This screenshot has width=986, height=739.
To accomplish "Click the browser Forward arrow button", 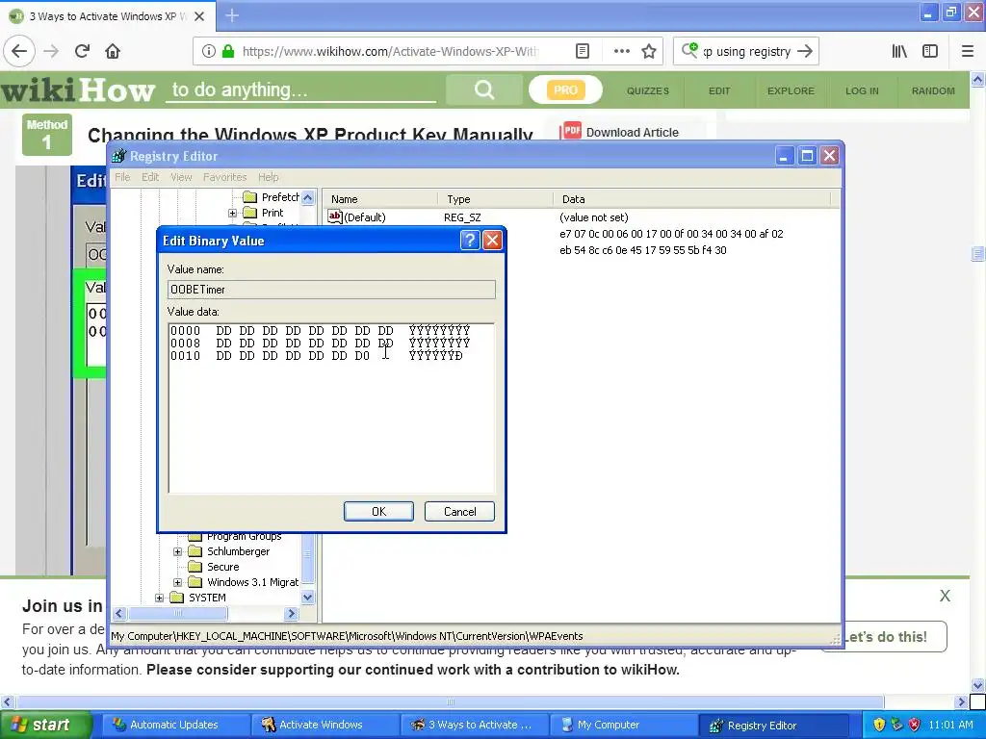I will point(51,51).
